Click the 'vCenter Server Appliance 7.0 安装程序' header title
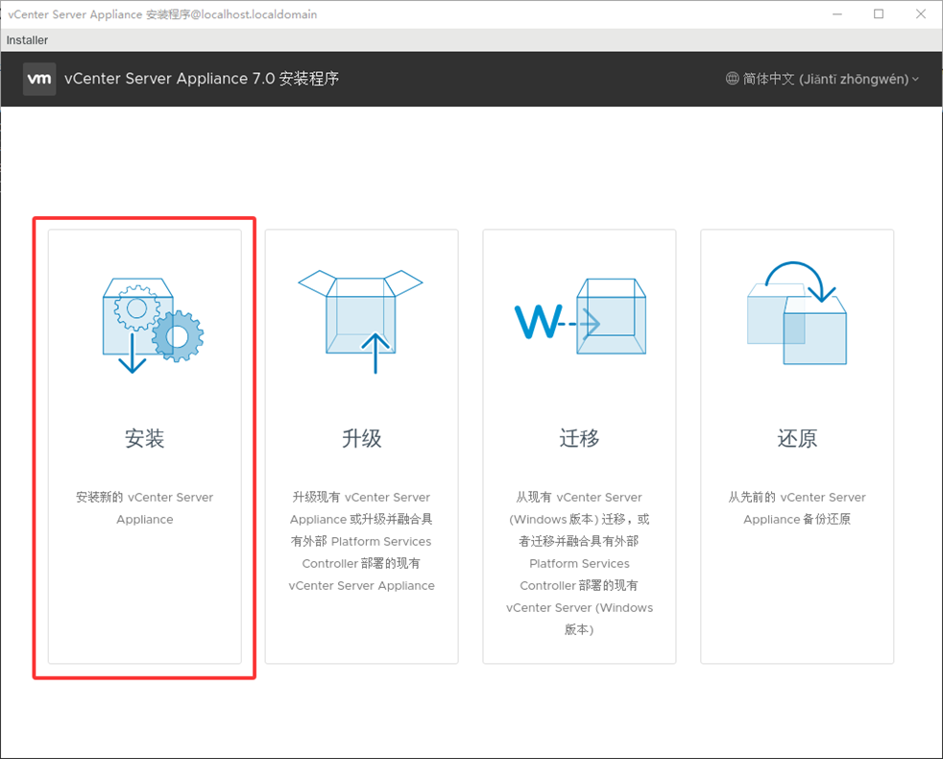Viewport: 943px width, 759px height. (202, 79)
